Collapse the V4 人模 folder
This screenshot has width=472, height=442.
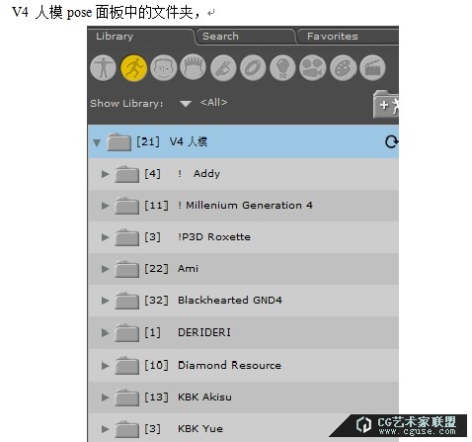point(97,142)
